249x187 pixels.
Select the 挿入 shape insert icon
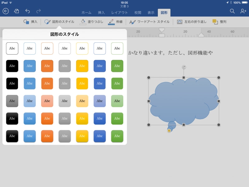tap(30, 22)
